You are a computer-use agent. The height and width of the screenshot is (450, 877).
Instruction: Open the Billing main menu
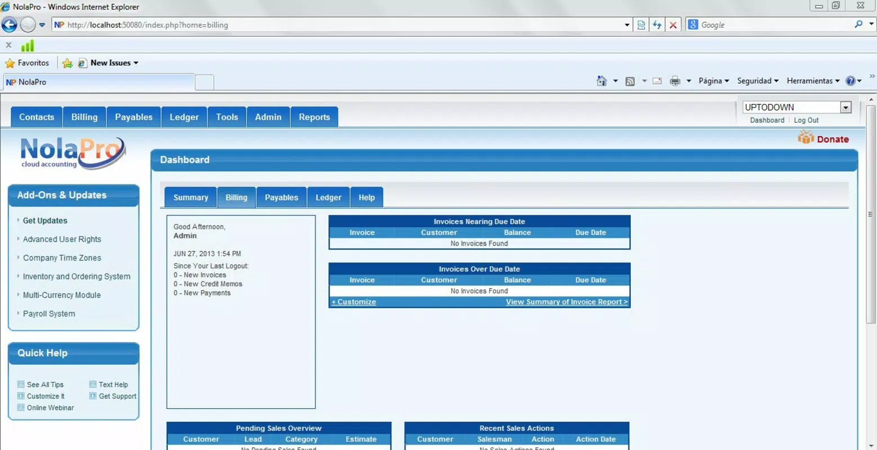pos(84,117)
